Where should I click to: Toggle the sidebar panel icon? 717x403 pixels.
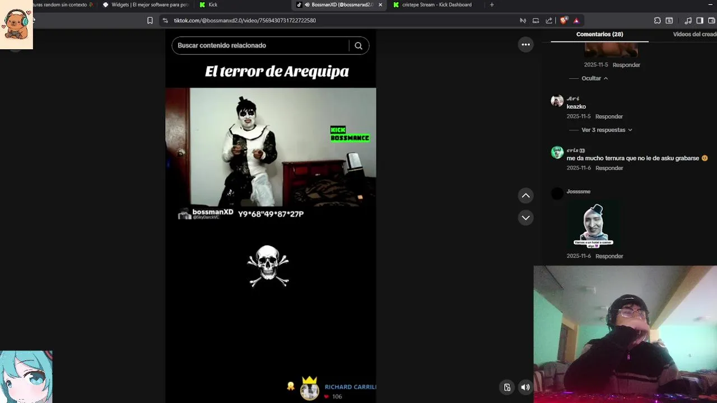[x=700, y=21]
